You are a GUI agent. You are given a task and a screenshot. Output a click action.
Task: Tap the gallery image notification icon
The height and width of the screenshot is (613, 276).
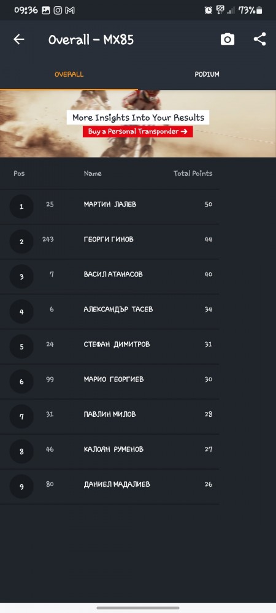point(46,10)
